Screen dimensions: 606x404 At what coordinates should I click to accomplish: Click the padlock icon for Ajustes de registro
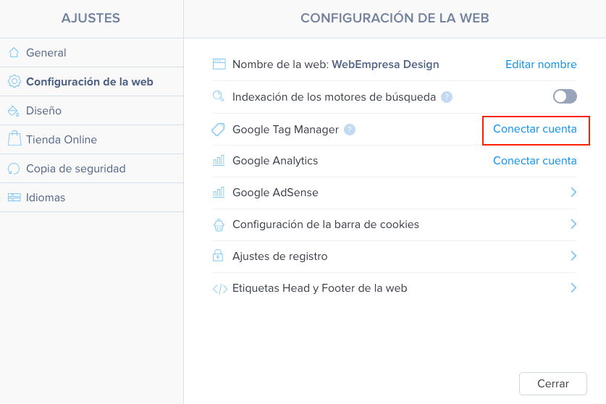pyautogui.click(x=218, y=255)
